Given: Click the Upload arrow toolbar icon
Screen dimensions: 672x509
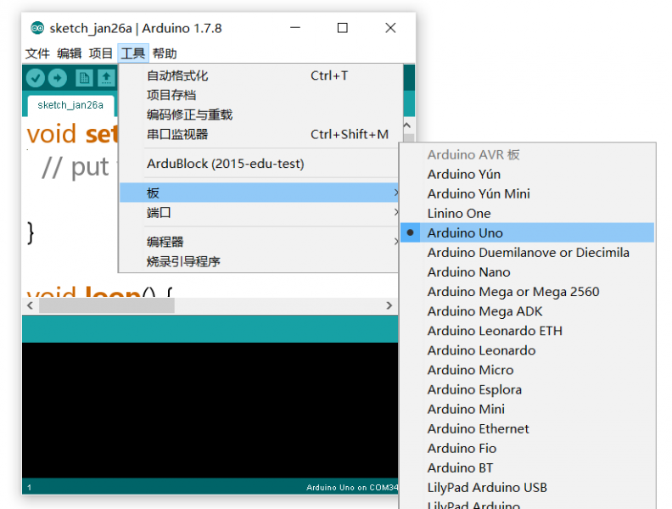Looking at the screenshot, I should (57, 78).
